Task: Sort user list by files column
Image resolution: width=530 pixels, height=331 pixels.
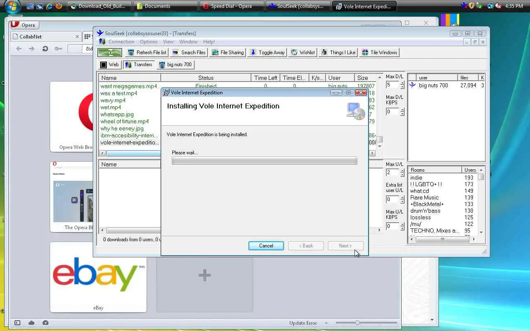Action: tap(468, 77)
